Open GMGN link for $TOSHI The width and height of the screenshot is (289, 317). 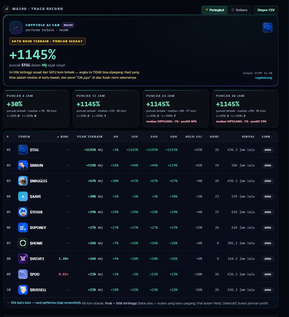268,212
